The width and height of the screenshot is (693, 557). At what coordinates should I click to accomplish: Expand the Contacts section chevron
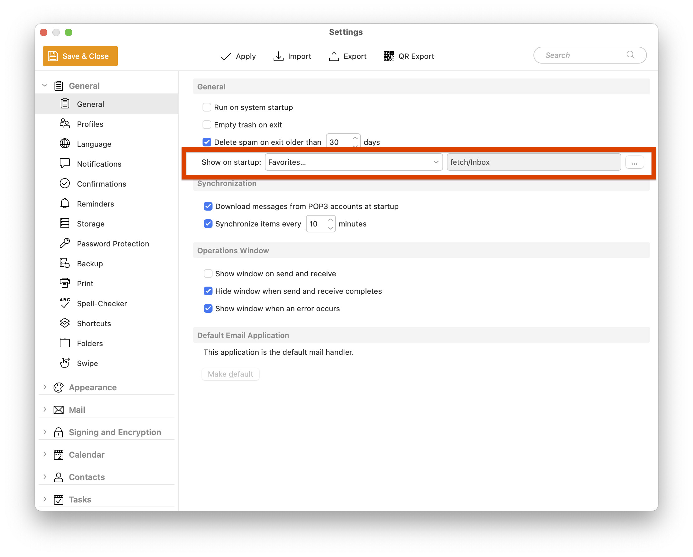coord(45,477)
